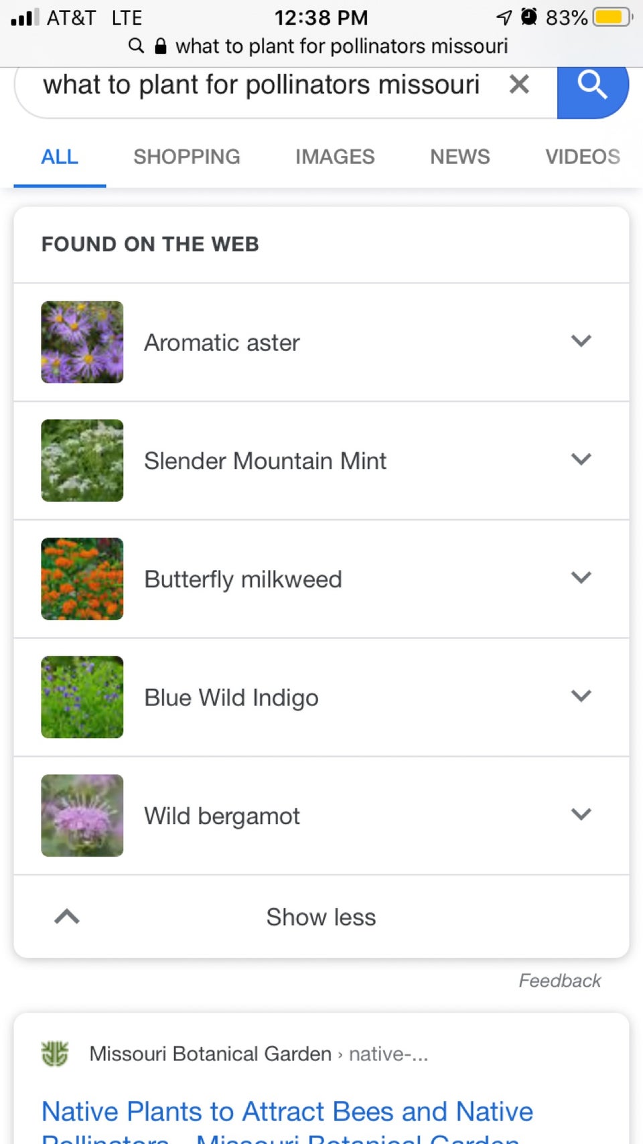Click the Feedback link

[559, 981]
